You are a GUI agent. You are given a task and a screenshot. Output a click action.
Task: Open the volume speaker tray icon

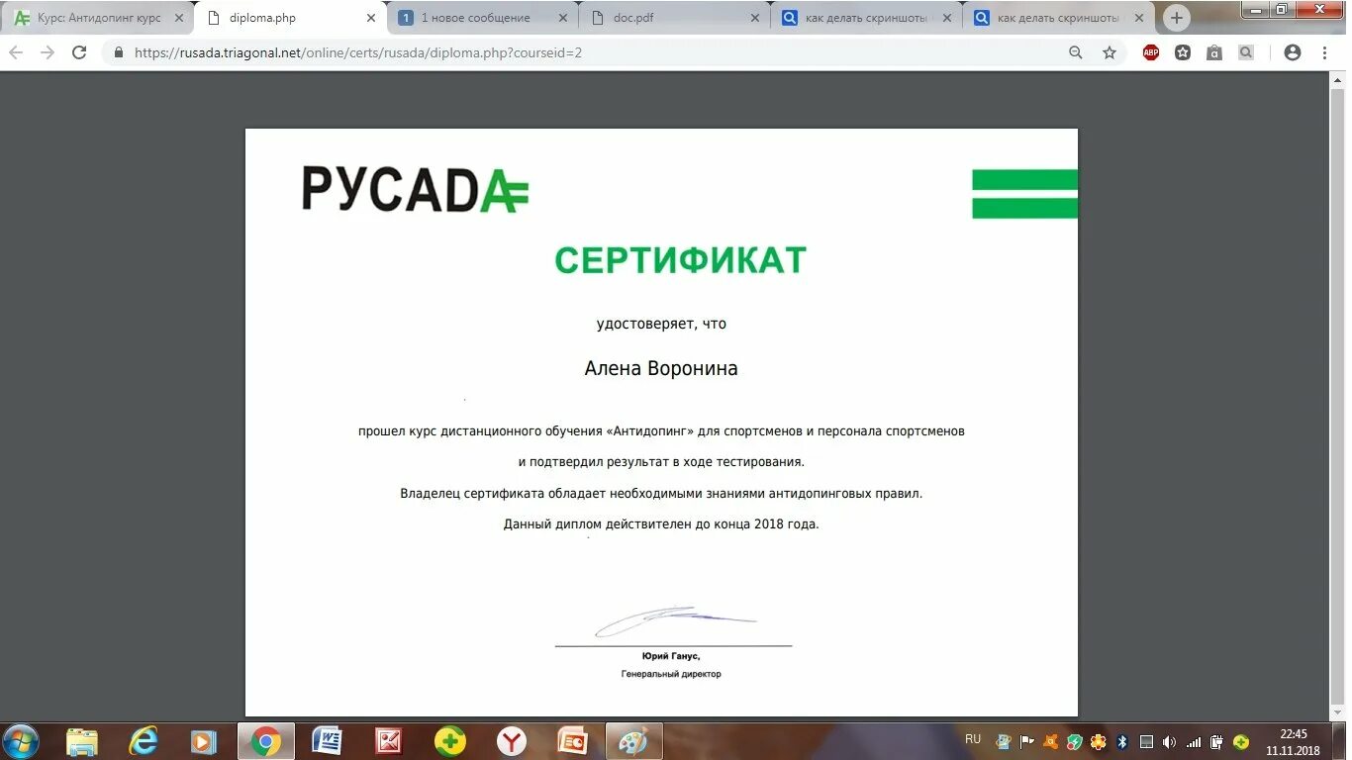tap(1170, 742)
